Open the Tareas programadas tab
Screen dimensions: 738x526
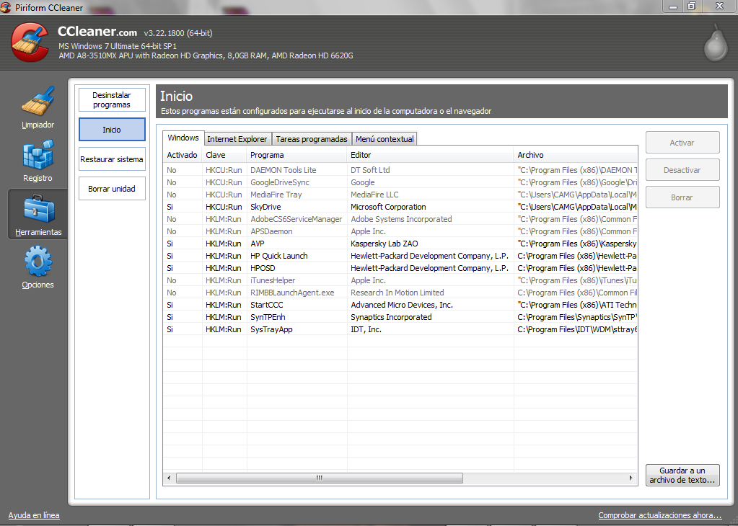tap(312, 139)
